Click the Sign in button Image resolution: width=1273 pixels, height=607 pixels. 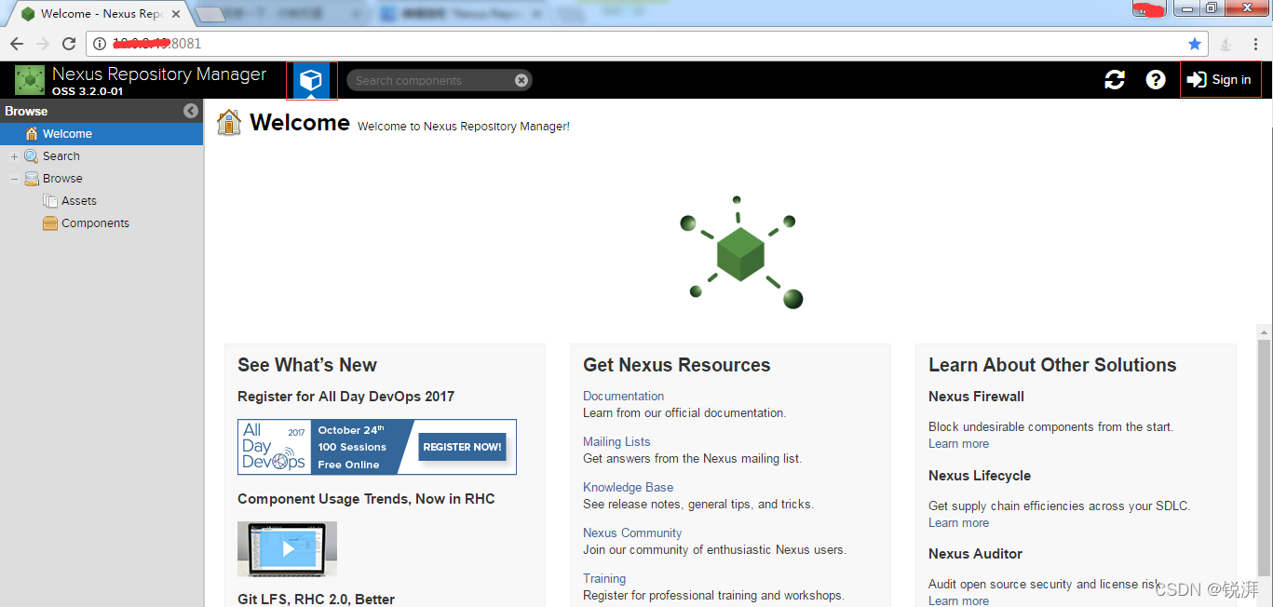click(1221, 80)
